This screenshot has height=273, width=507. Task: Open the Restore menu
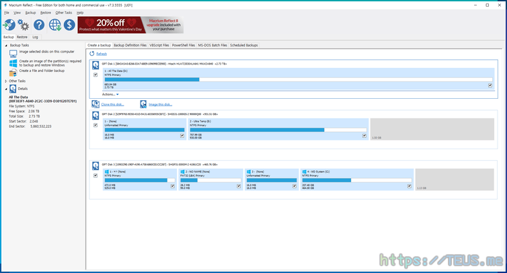46,13
